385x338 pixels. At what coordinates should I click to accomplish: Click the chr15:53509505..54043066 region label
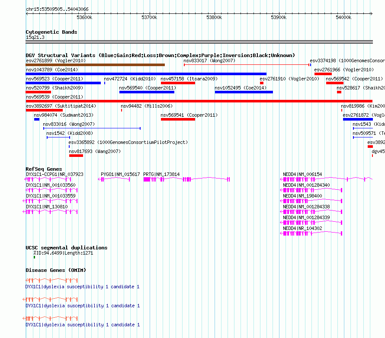pyautogui.click(x=57, y=9)
